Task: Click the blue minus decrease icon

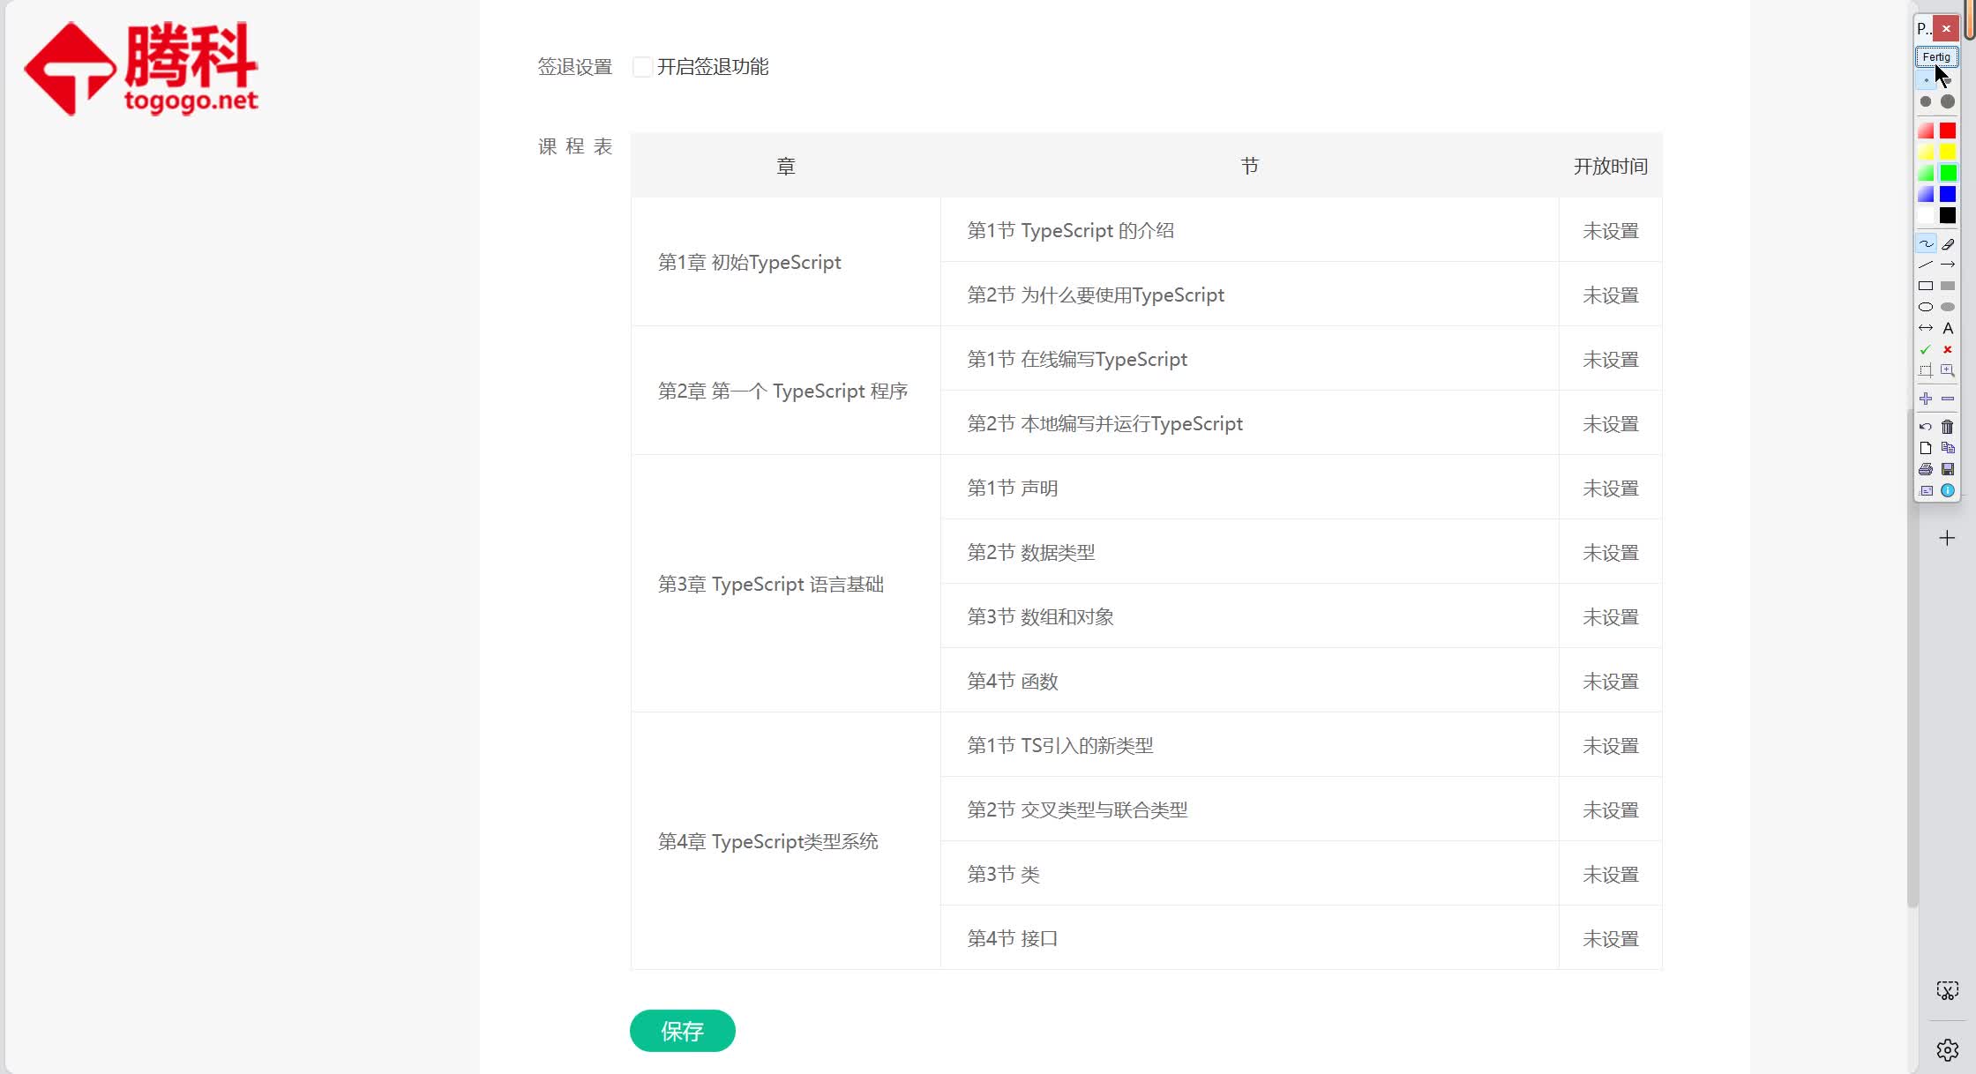Action: pos(1948,399)
